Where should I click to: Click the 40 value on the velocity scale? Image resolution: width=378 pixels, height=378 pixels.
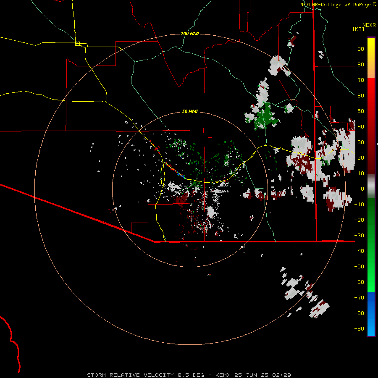(361, 126)
